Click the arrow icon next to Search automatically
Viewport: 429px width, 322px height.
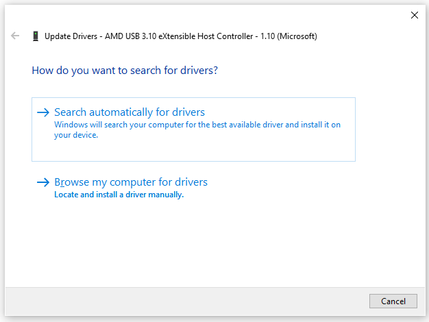click(x=43, y=112)
